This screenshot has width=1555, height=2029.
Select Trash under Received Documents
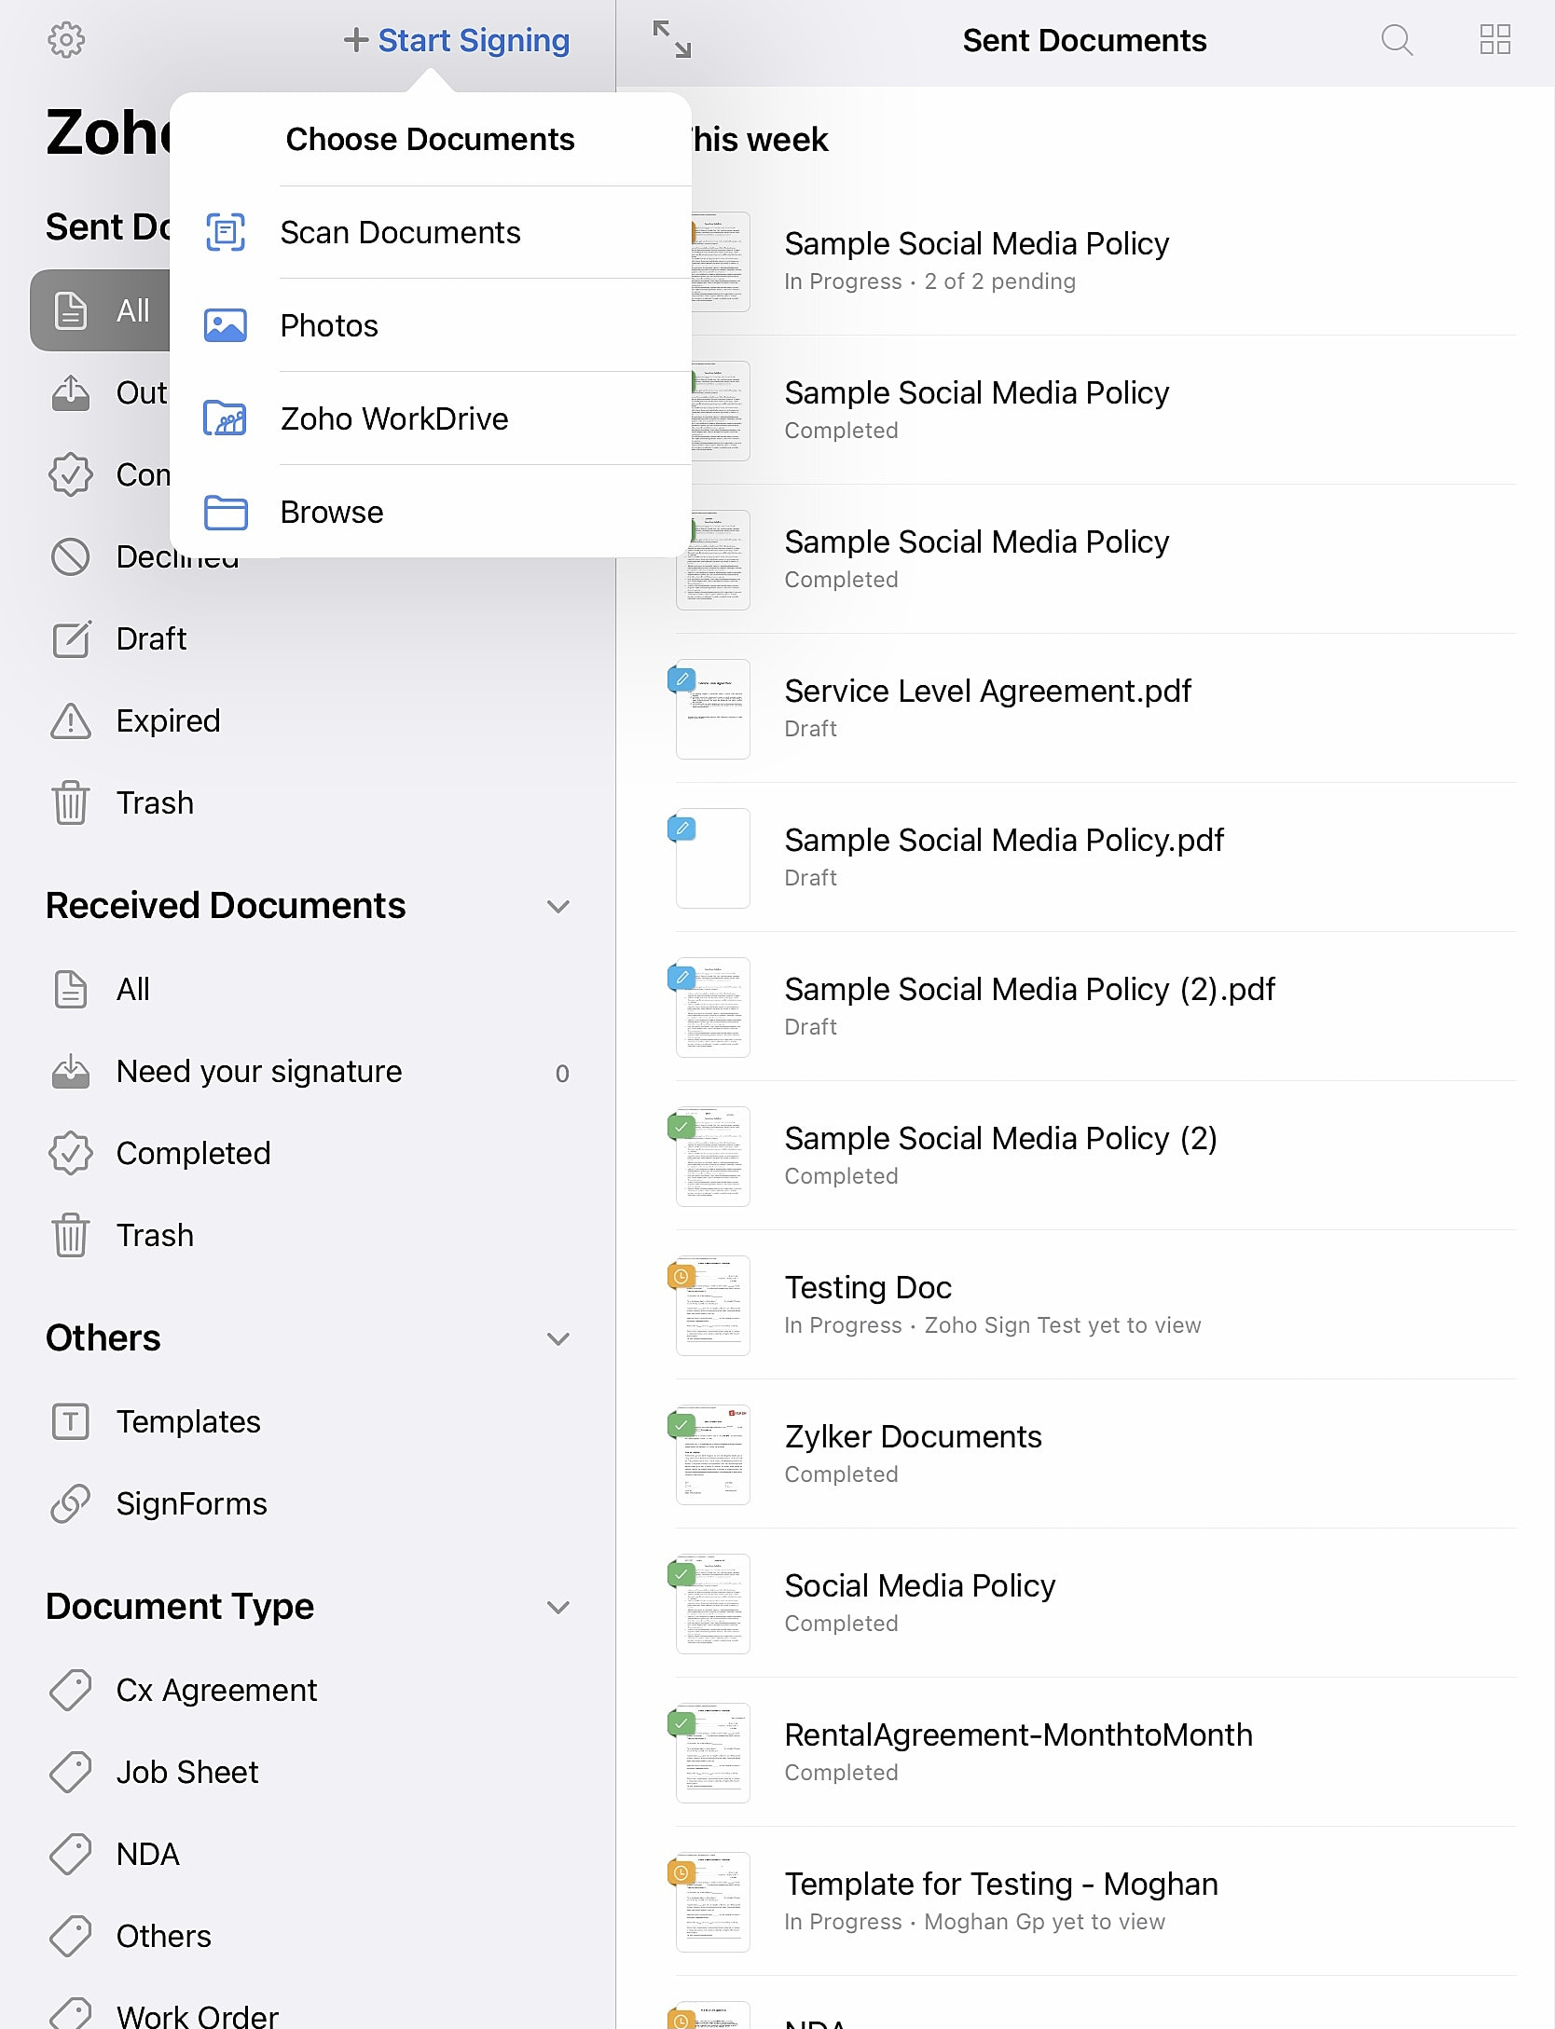click(308, 1235)
